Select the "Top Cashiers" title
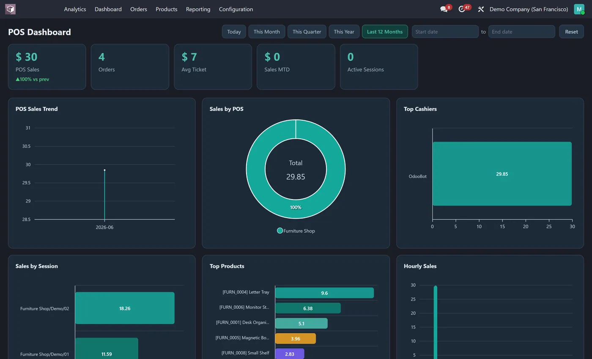This screenshot has height=359, width=592. point(420,109)
